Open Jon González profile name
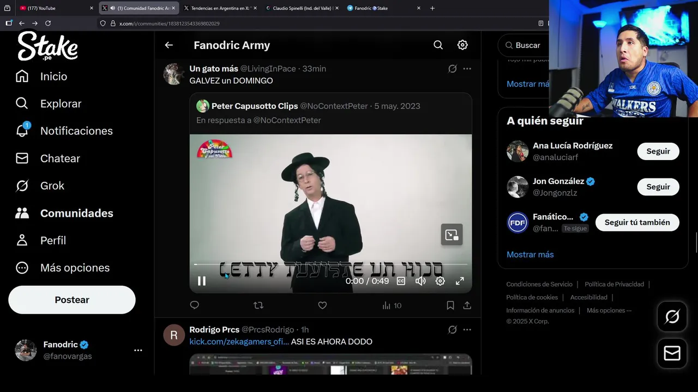This screenshot has width=698, height=392. click(x=558, y=181)
